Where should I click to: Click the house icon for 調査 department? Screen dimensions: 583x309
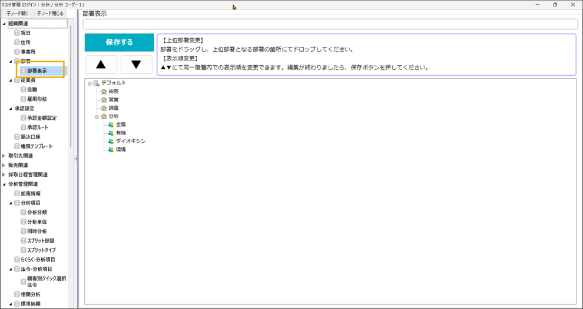tap(104, 108)
